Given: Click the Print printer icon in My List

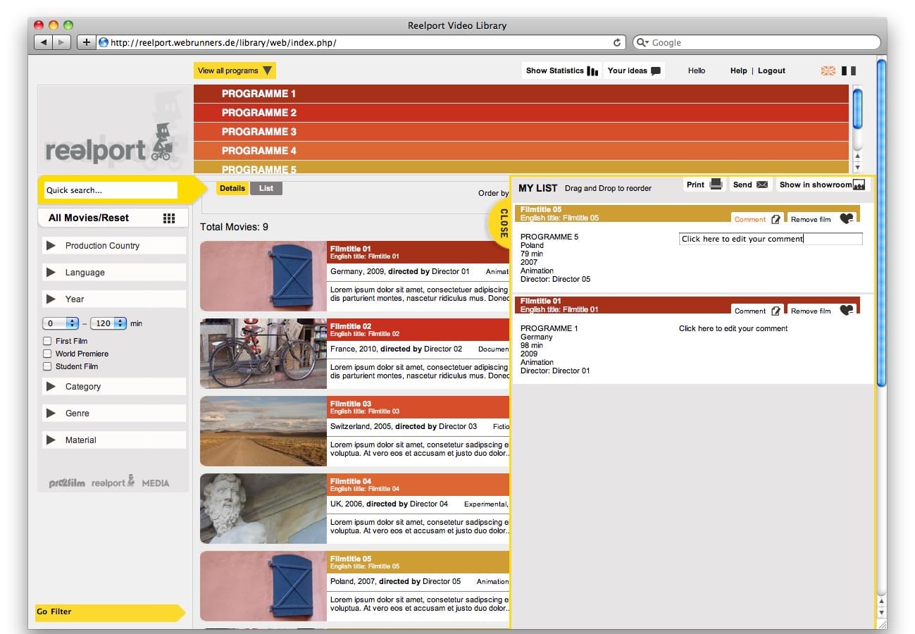Looking at the screenshot, I should coord(716,185).
